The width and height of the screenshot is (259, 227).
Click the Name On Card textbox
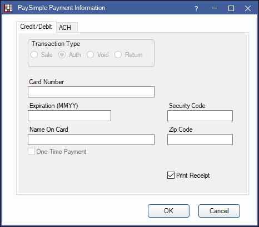91,140
